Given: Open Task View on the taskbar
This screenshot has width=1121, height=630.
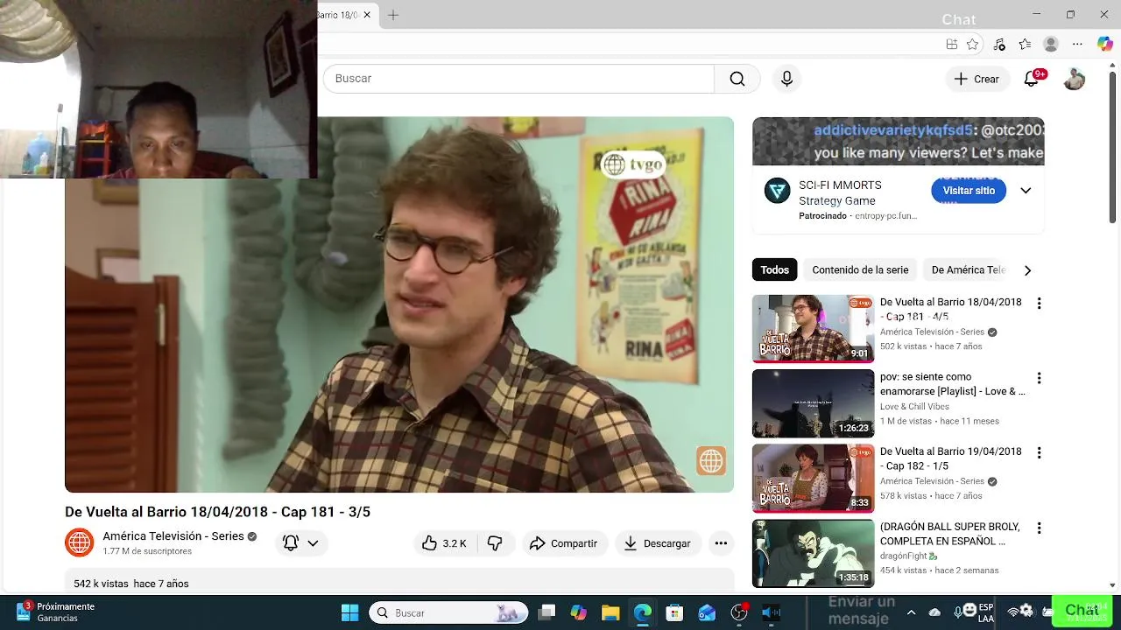Looking at the screenshot, I should click(546, 612).
